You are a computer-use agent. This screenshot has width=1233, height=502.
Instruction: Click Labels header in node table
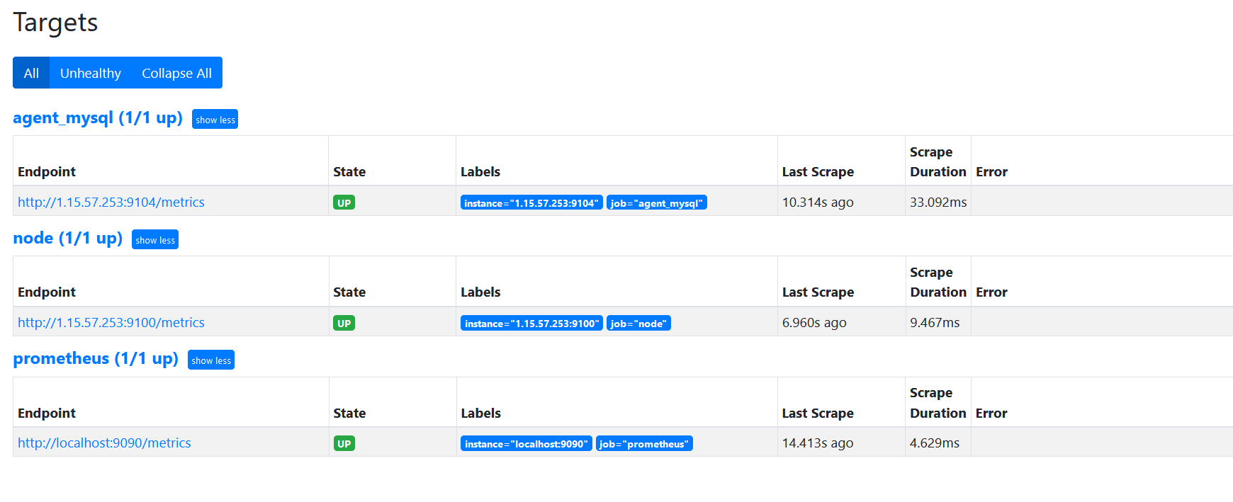coord(480,292)
